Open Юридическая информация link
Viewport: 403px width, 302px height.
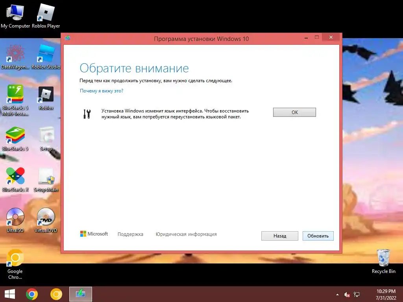point(186,234)
